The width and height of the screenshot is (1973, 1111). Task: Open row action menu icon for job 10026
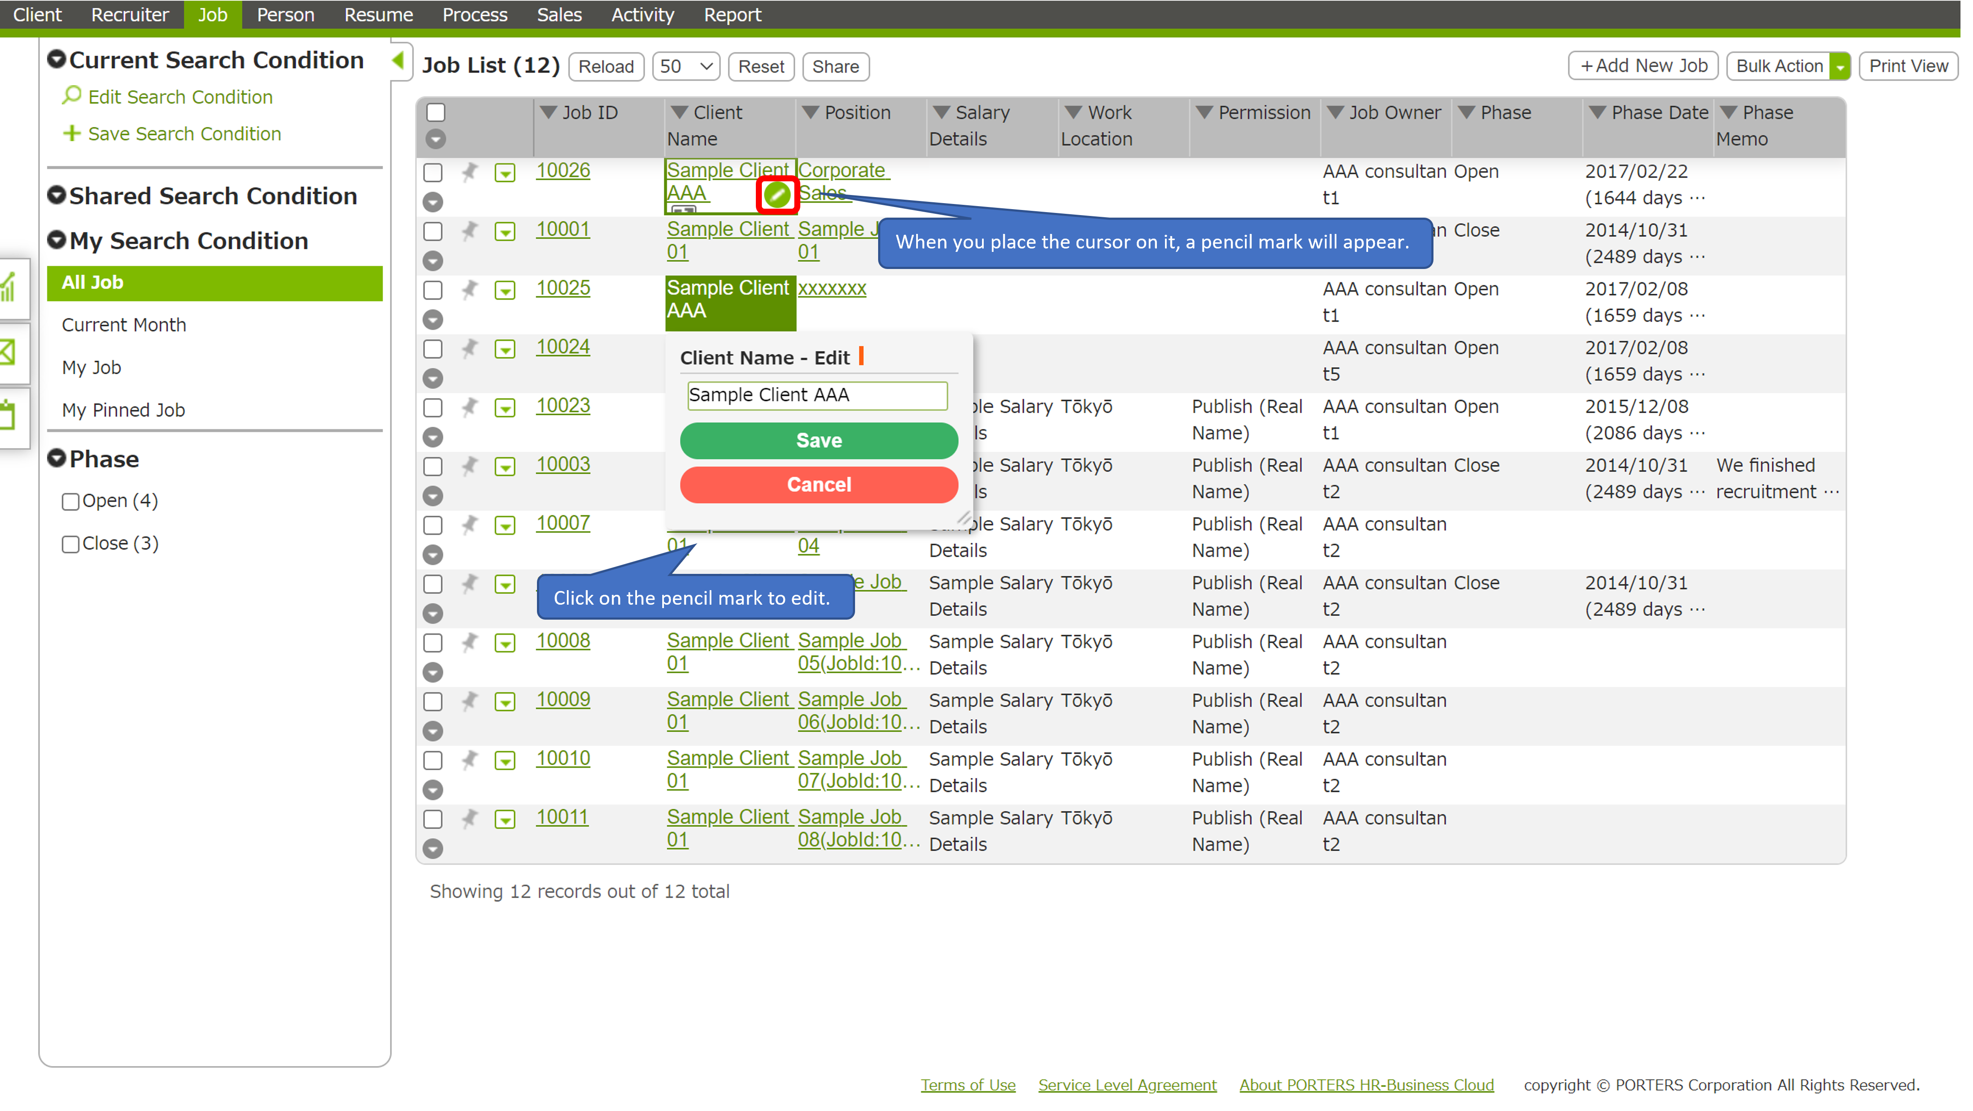coord(505,173)
